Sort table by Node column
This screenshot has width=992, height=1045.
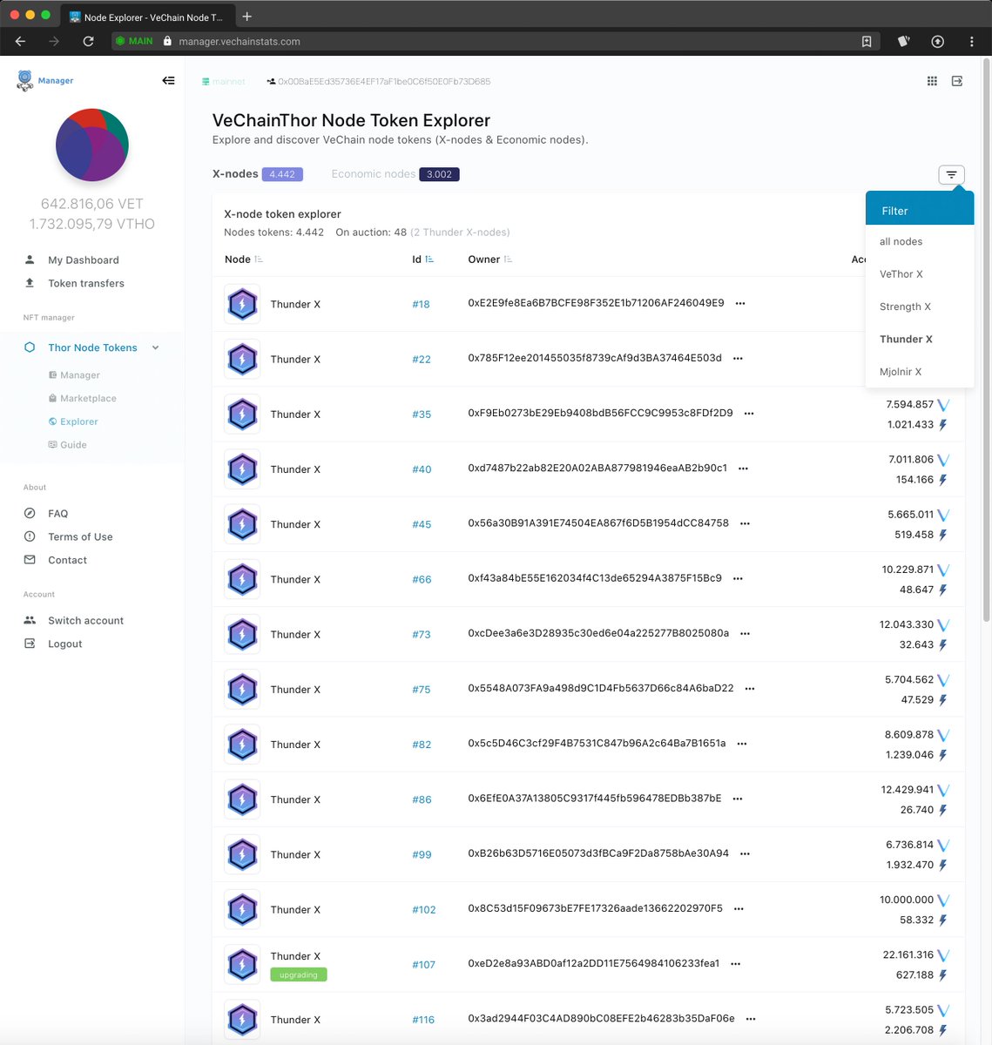click(244, 260)
